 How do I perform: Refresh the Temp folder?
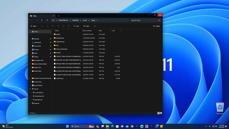point(47,20)
